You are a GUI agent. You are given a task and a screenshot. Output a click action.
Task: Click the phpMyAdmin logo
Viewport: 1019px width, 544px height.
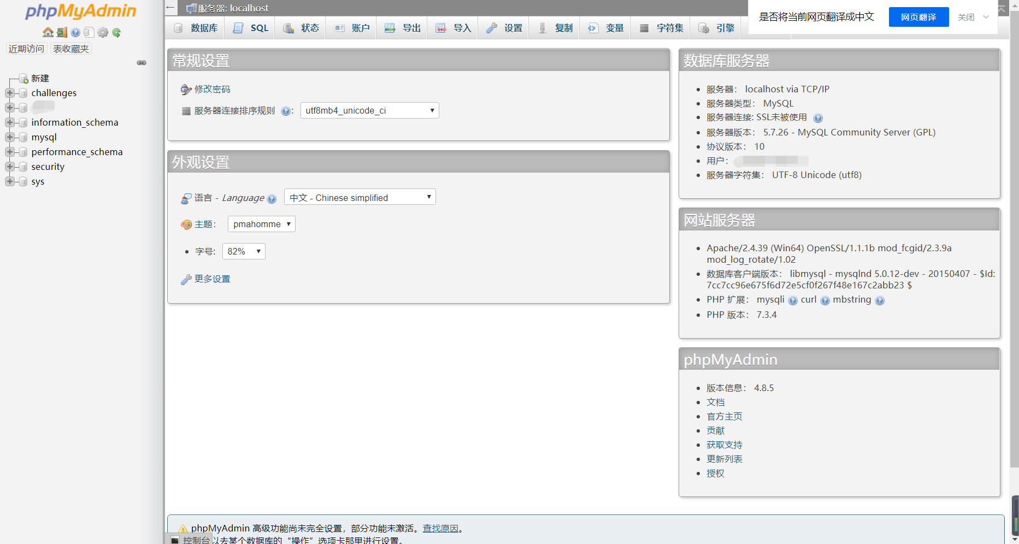coord(81,11)
